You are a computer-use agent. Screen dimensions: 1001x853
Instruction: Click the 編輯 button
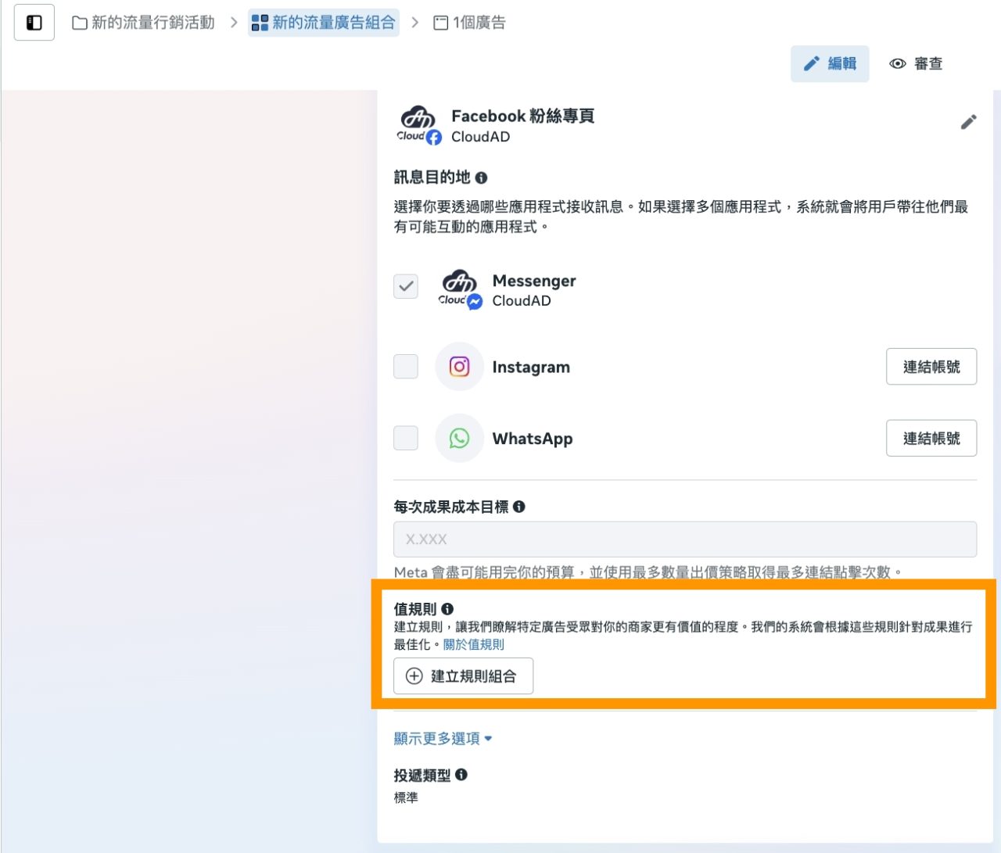[830, 63]
